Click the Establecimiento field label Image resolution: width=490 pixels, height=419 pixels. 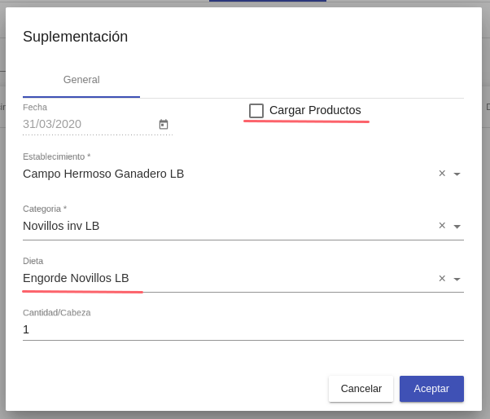point(56,157)
